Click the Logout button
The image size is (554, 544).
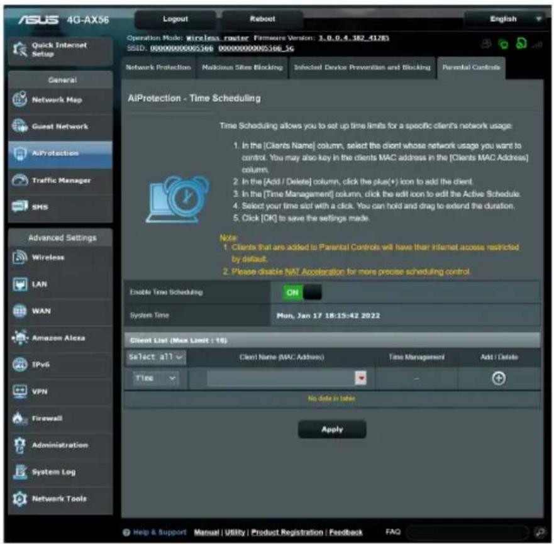175,19
